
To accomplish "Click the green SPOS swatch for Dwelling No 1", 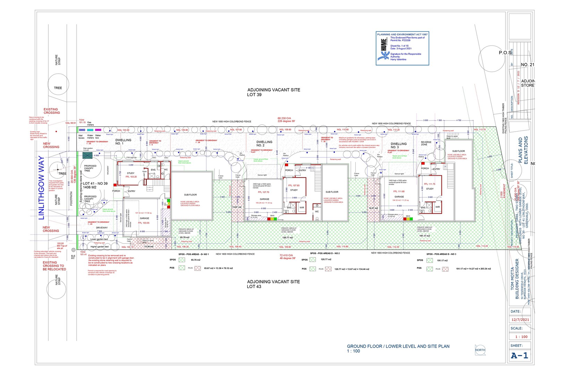I will (x=182, y=260).
